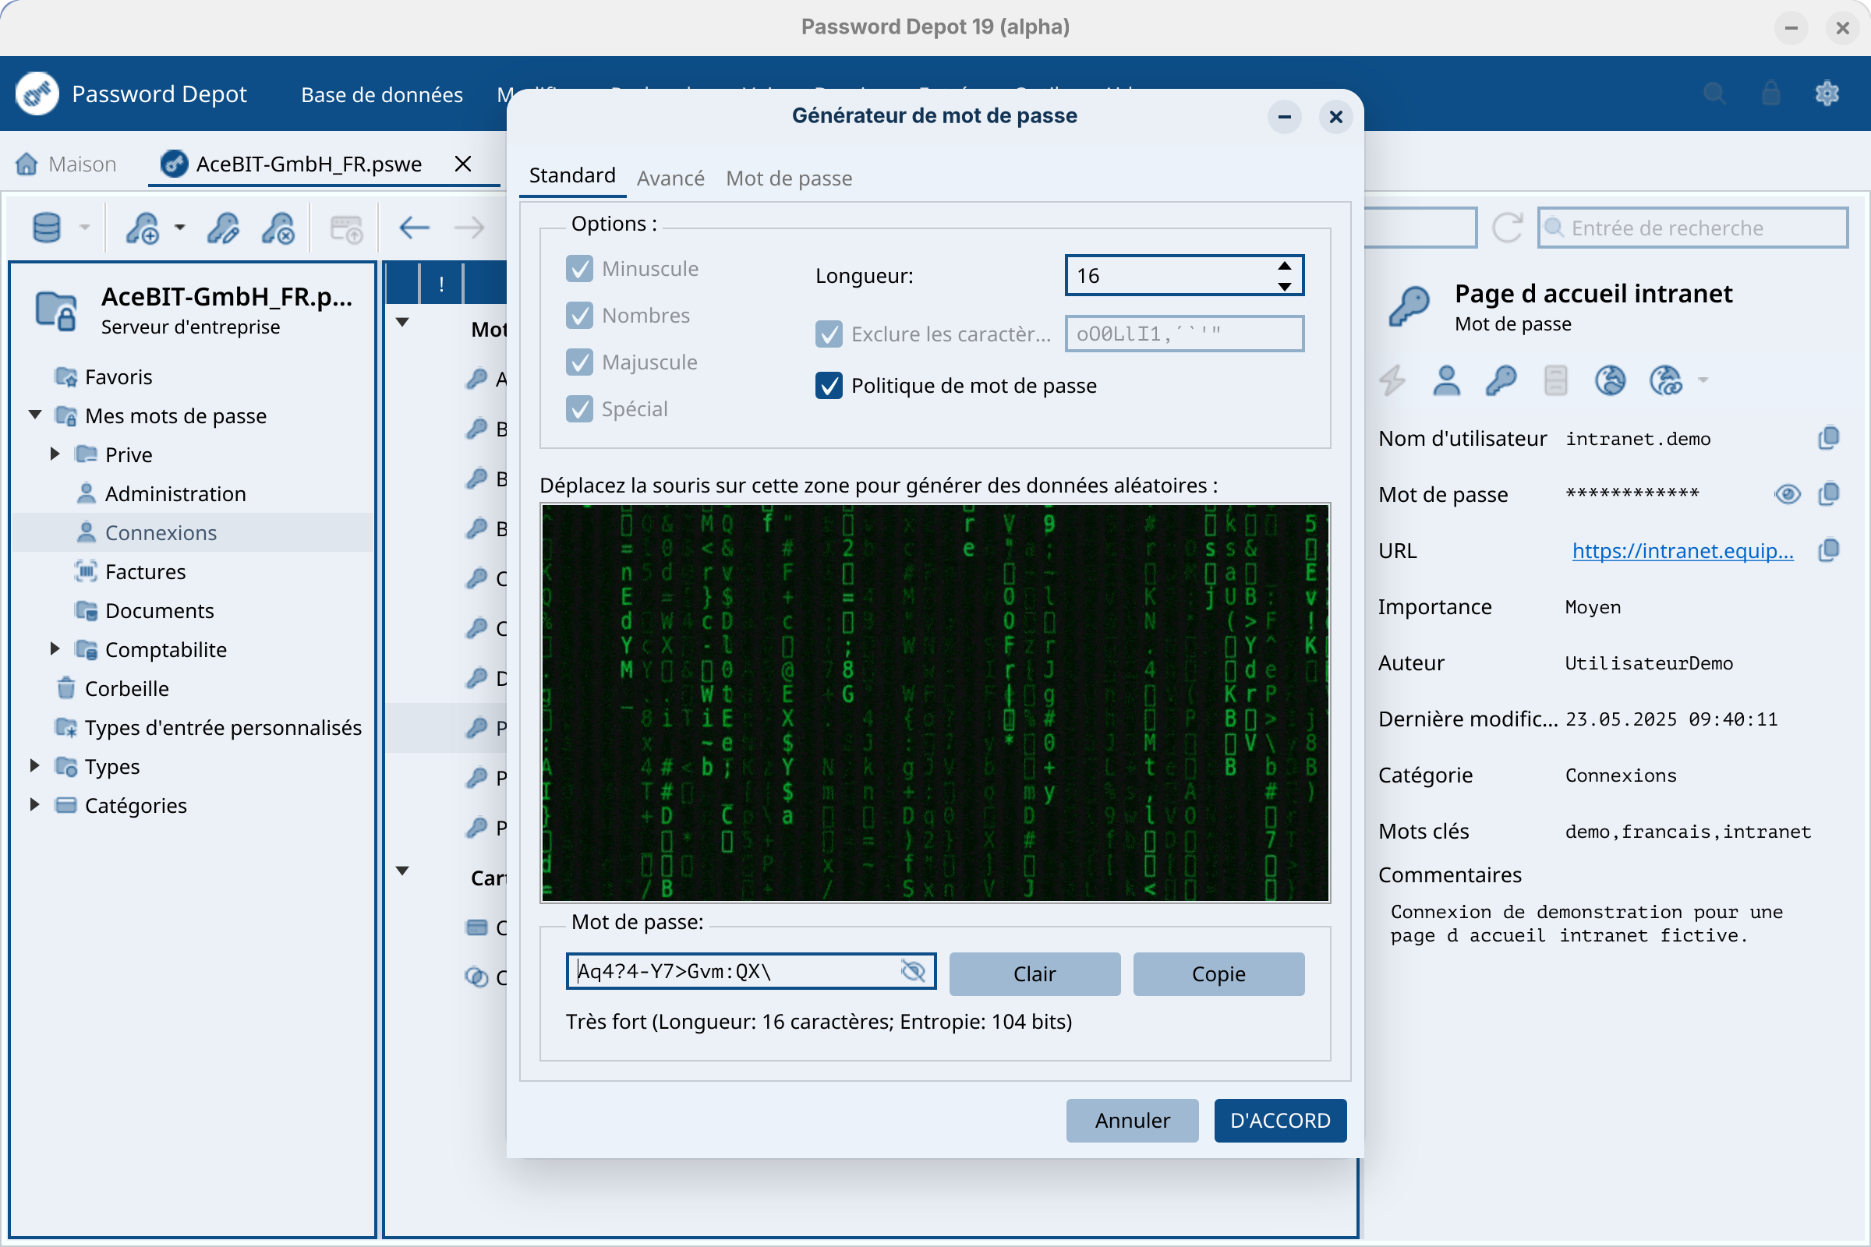Click the forward navigation arrow
This screenshot has height=1247, width=1871.
(x=469, y=228)
